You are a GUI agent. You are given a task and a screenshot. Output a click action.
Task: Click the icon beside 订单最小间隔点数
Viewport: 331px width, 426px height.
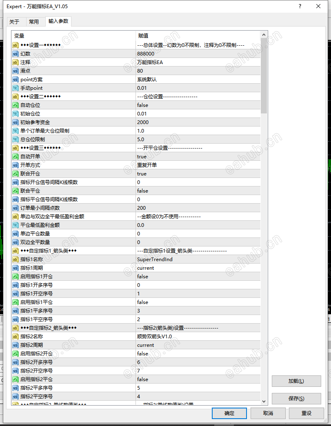pyautogui.click(x=15, y=208)
